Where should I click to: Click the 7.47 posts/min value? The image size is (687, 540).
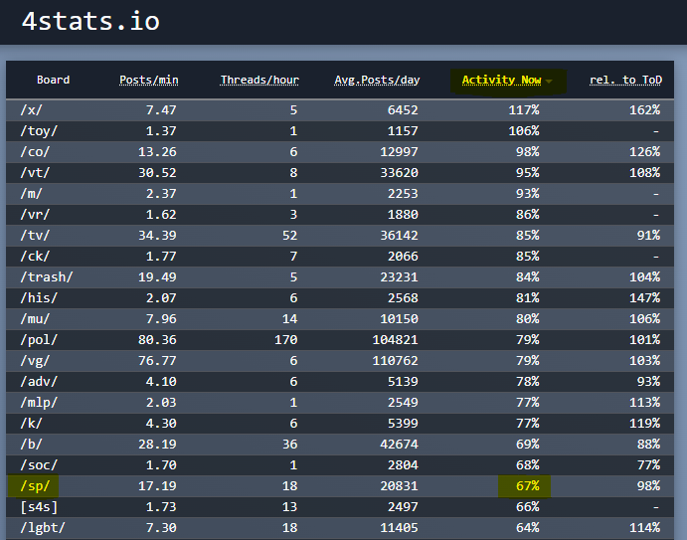pyautogui.click(x=161, y=110)
